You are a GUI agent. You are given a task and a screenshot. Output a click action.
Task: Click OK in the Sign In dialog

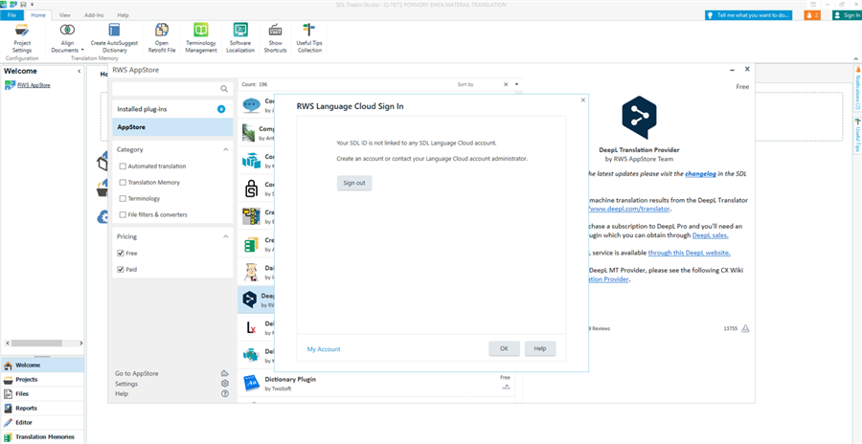[504, 349]
